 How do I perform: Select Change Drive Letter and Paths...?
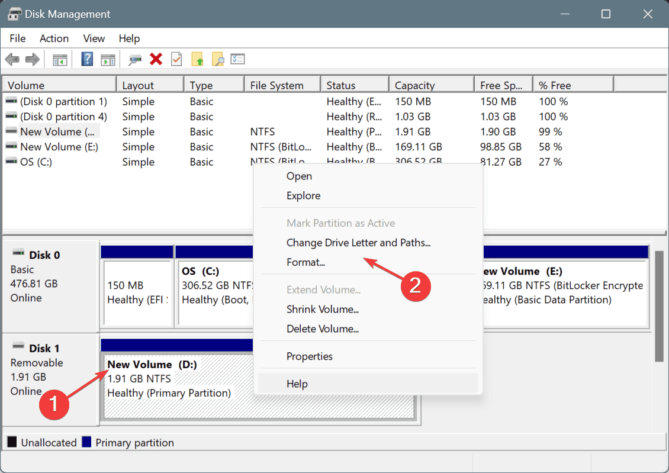point(358,243)
